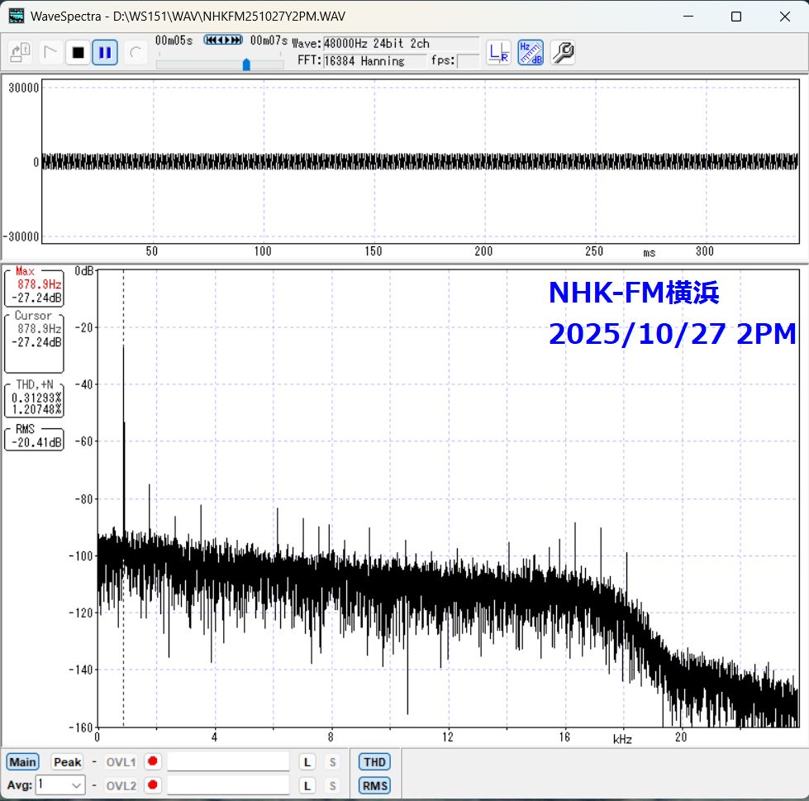Click the Hz/dB scale ruler icon
Viewport: 809px width, 801px height.
[x=530, y=53]
